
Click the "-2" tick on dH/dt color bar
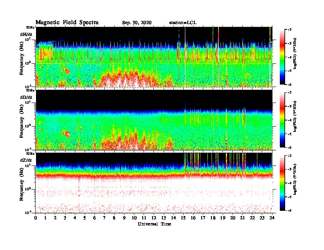coord(290,30)
